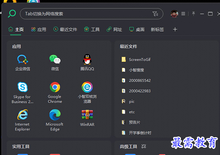Viewport: 220px width, 155px height.
Task: Pin the window with the pin icon
Action: (194, 14)
